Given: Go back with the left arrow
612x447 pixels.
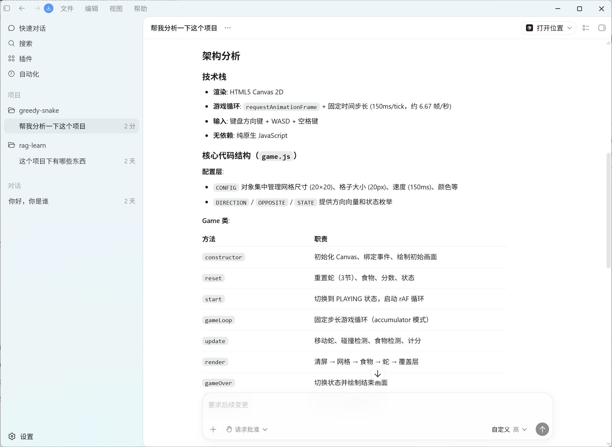Looking at the screenshot, I should 22,9.
